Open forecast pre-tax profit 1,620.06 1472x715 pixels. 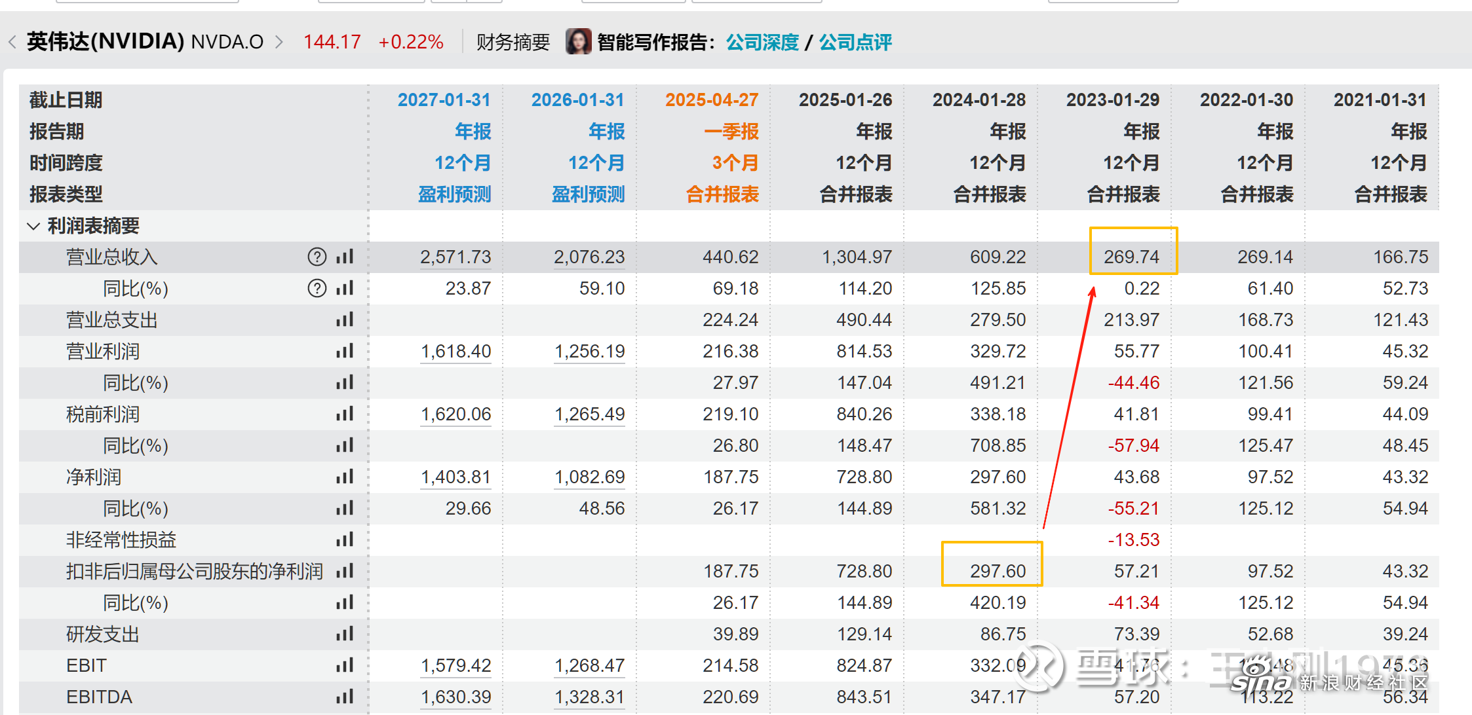point(455,414)
